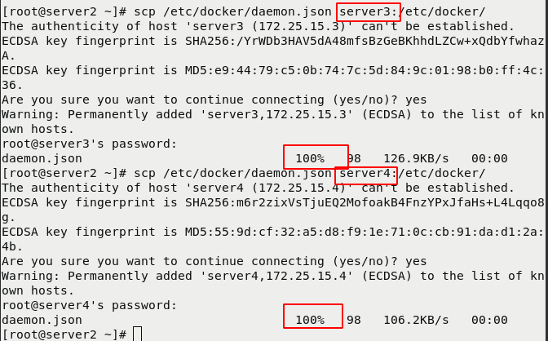This screenshot has width=548, height=341.
Task: Click the red-boxed 'server4:' in the second scp command
Action: (x=368, y=174)
